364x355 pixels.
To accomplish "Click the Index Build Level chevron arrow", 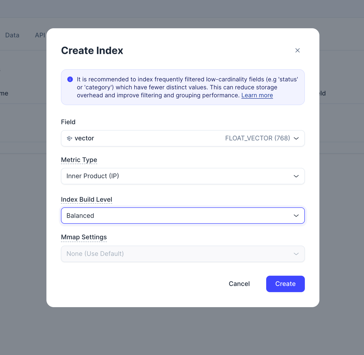I will coord(296,216).
